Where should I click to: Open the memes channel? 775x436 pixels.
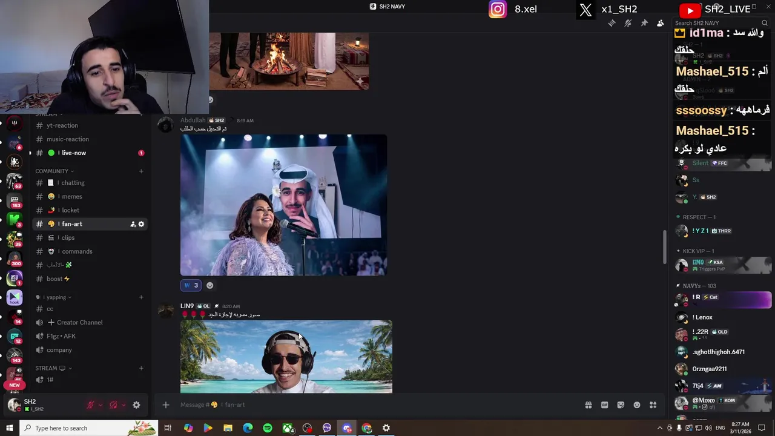click(90, 197)
